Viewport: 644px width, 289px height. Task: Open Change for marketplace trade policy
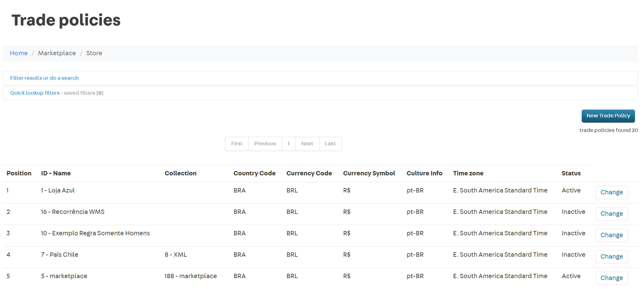[611, 278]
